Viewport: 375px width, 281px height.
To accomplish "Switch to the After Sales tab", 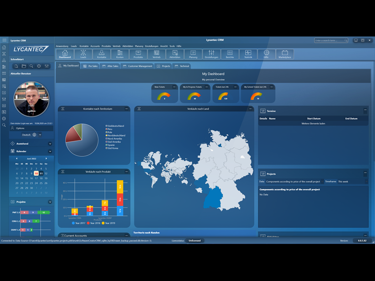I will (110, 66).
